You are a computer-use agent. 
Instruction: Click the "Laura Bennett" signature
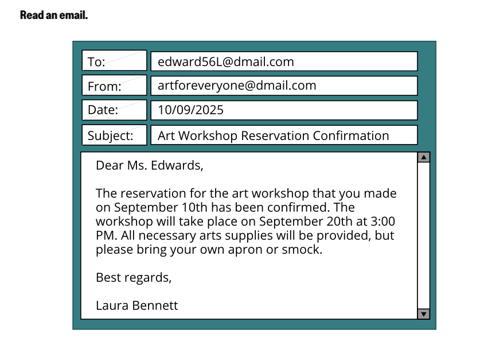(136, 305)
